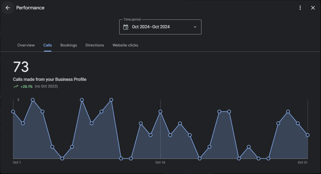Click the Oct 2024–Oct 2024 date range text
321x174 pixels.
(151, 27)
